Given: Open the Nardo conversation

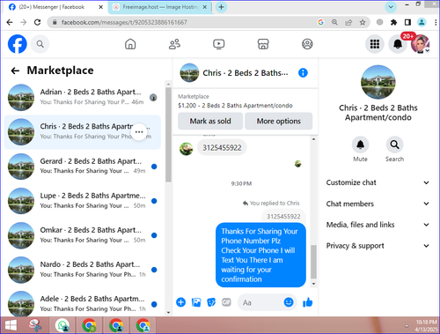Looking at the screenshot, I should (83, 270).
